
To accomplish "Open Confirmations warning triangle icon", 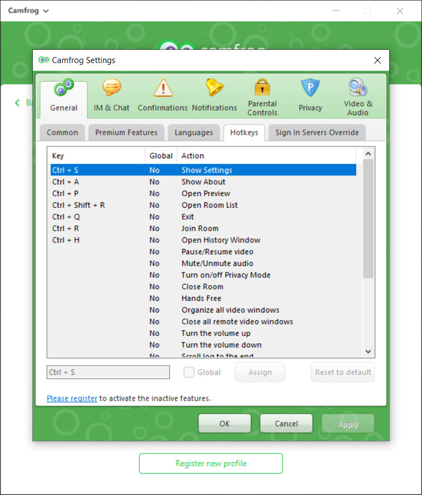I will click(x=163, y=88).
